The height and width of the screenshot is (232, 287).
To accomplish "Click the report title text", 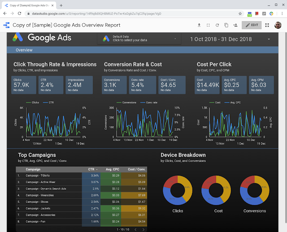I will [x=66, y=25].
